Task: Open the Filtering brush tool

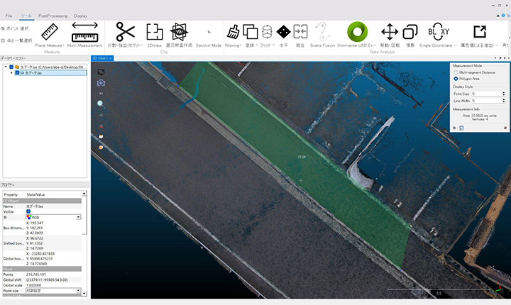Action: tap(233, 32)
